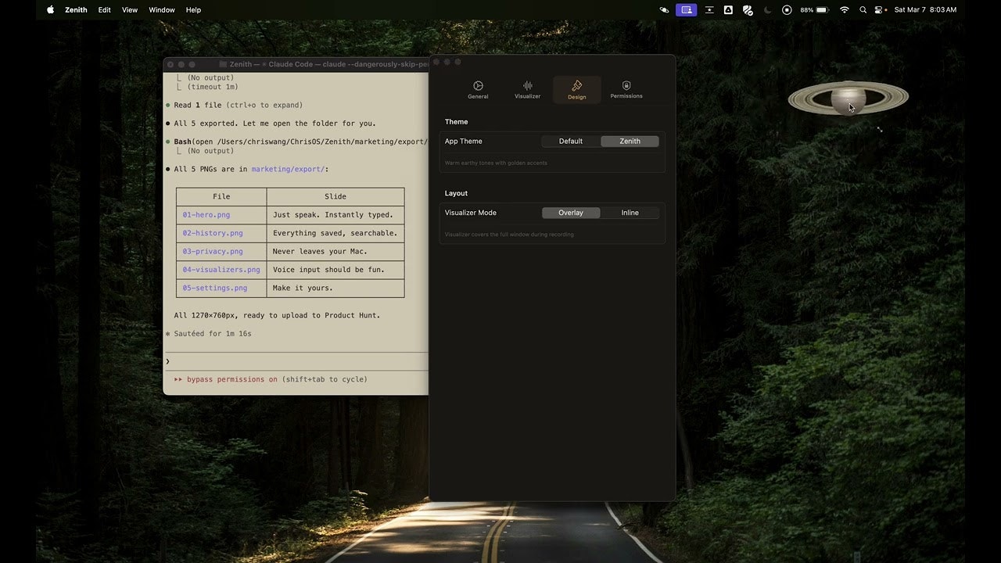Open the purple screen sharing menu bar icon
The width and height of the screenshot is (1001, 563).
(687, 10)
